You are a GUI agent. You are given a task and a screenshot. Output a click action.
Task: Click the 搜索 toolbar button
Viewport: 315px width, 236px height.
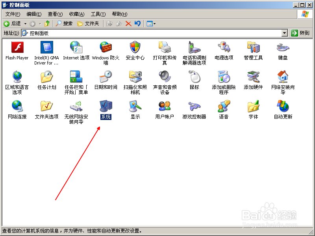coord(64,24)
